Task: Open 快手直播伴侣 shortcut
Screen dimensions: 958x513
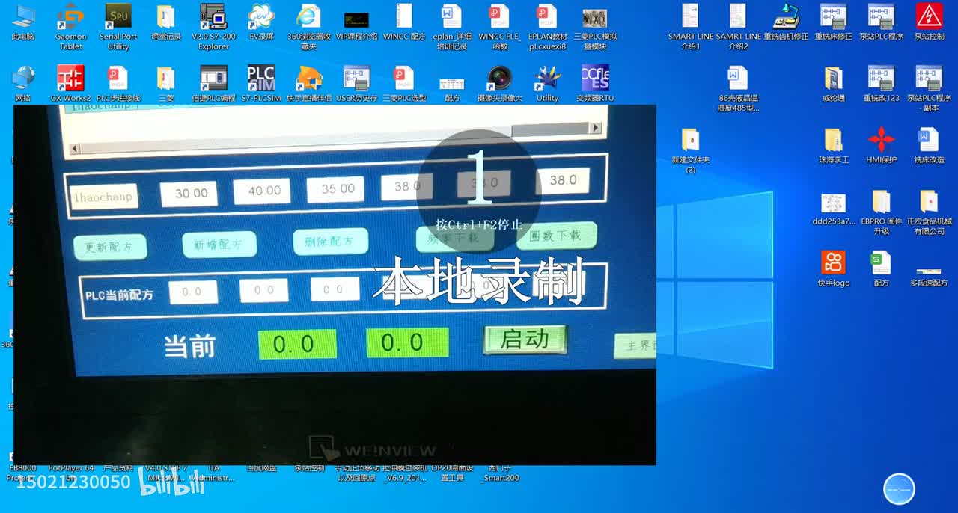Action: tap(309, 83)
